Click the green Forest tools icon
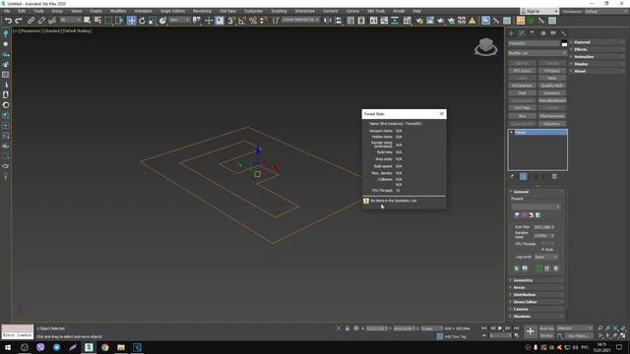630x354 pixels. coord(517,268)
